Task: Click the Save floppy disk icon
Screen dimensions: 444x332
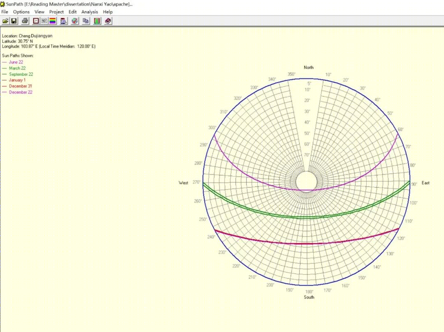Action: tap(14, 21)
